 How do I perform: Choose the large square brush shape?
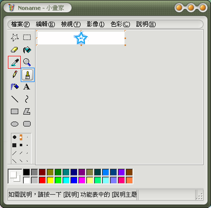14,145
